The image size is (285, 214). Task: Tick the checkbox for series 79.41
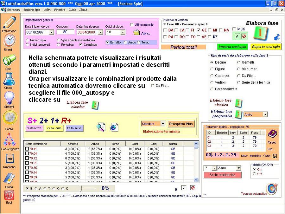27,149
